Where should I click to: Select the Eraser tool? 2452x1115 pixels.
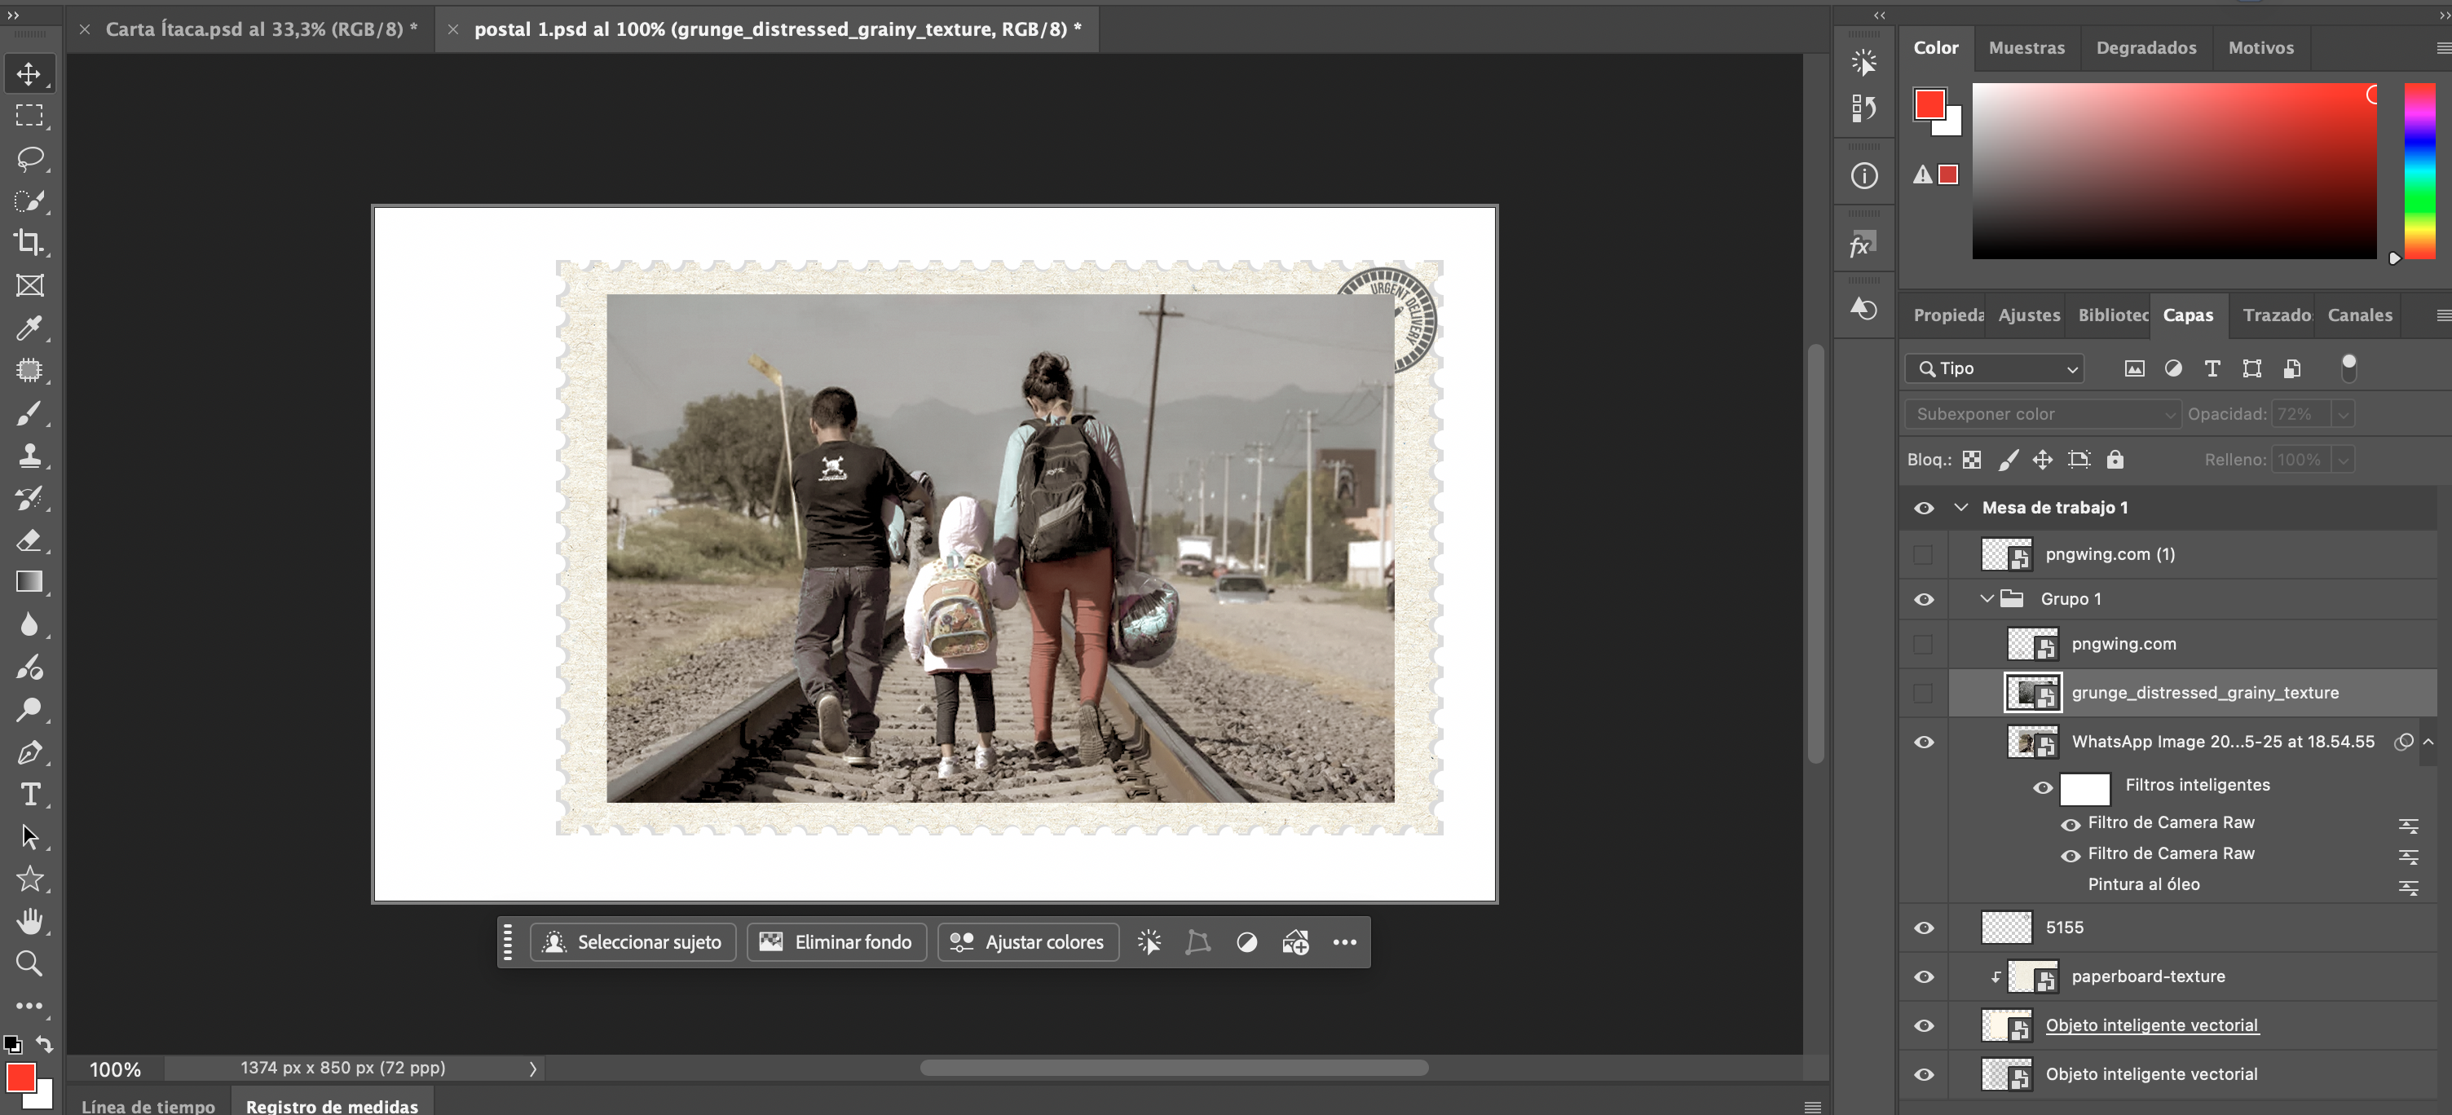coord(29,540)
